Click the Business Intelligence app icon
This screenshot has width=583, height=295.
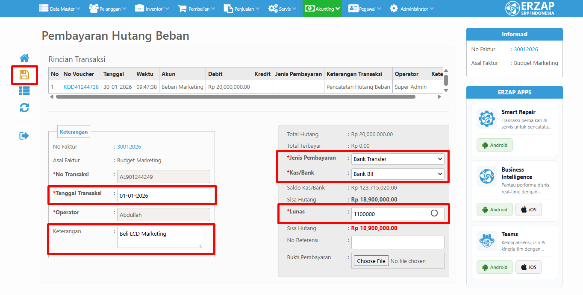[x=487, y=176]
